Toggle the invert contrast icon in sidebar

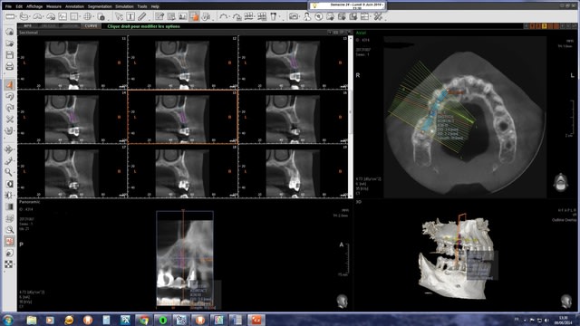10,184
